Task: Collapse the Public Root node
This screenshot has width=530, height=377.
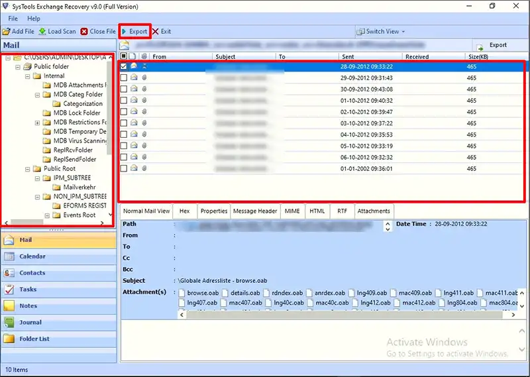Action: (28, 169)
